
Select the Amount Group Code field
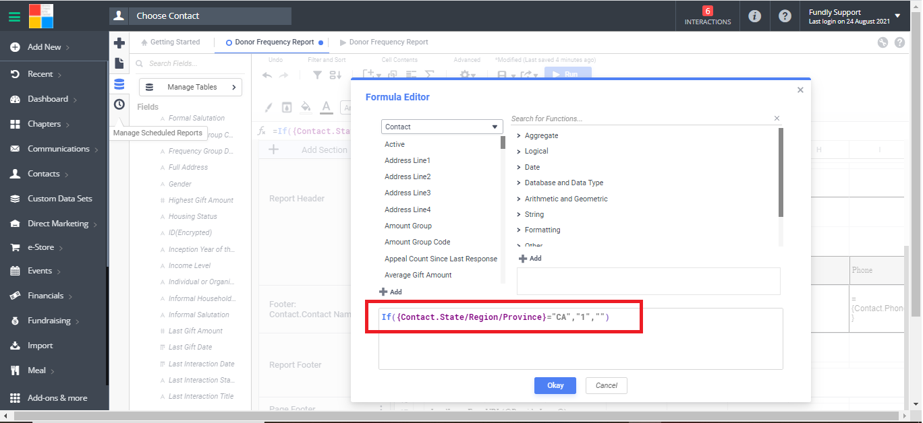click(417, 242)
